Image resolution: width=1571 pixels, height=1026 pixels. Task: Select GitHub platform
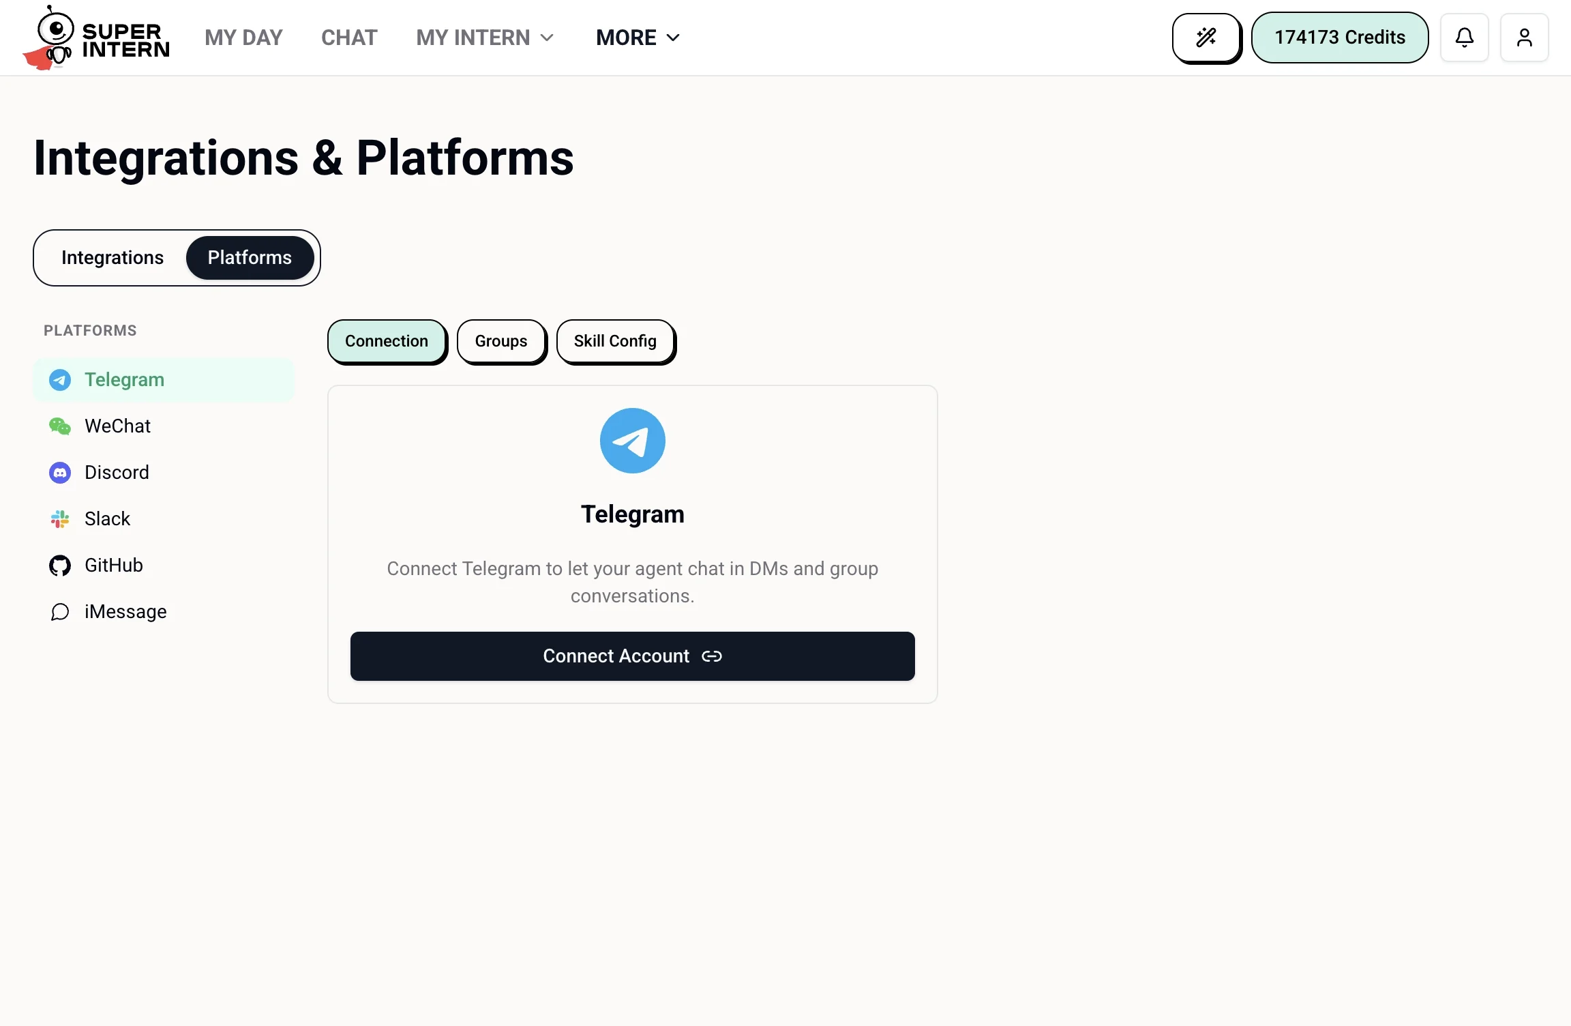click(164, 566)
